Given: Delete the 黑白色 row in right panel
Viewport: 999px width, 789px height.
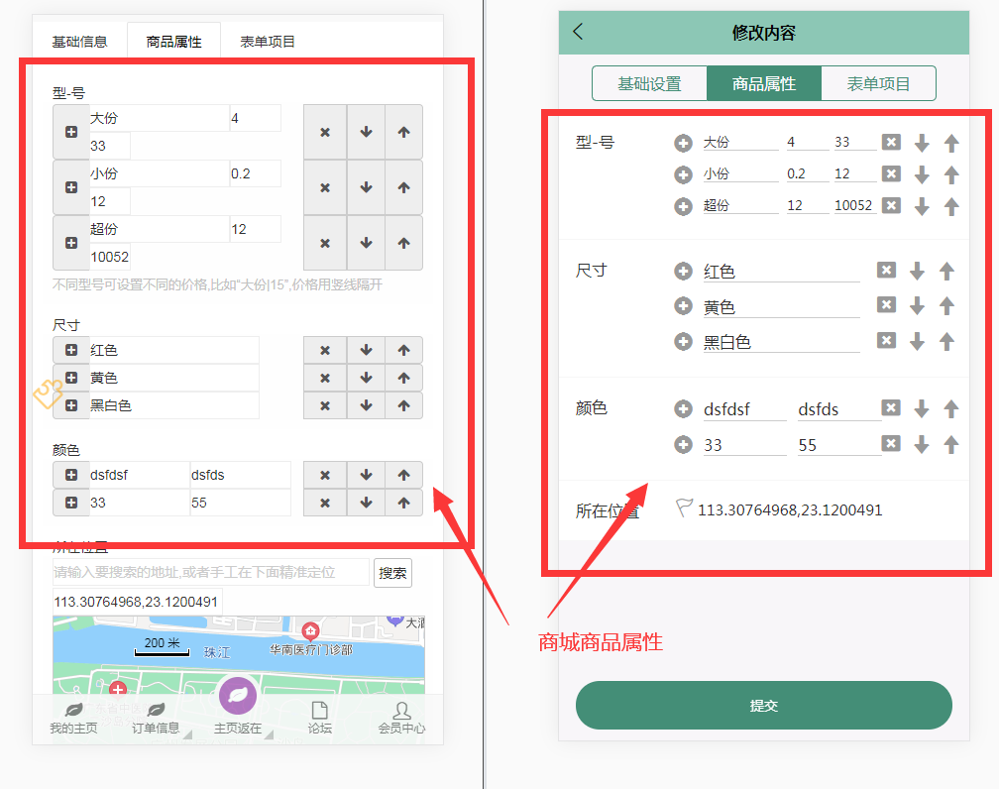Looking at the screenshot, I should [x=886, y=341].
